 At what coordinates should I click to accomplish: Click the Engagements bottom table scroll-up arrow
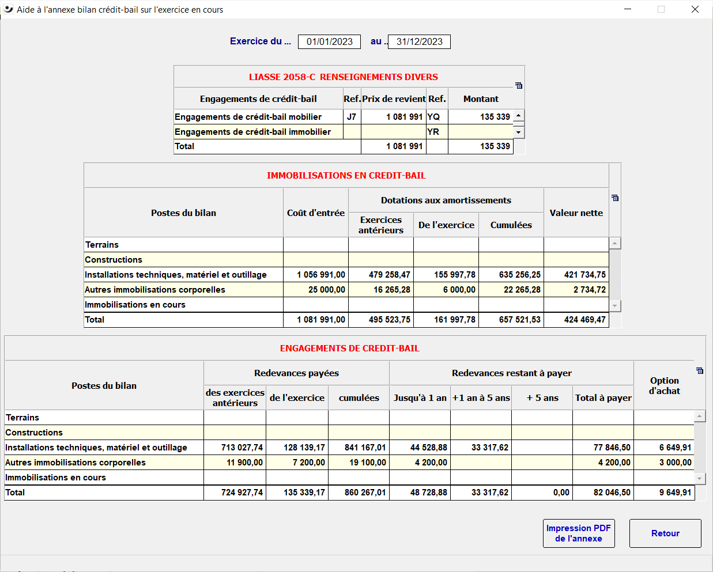click(700, 416)
